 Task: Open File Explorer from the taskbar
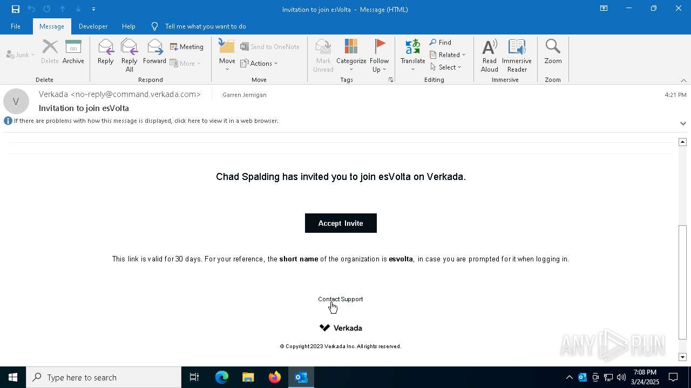[248, 377]
